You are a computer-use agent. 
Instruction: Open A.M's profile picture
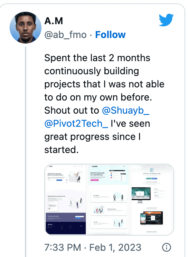(26, 28)
